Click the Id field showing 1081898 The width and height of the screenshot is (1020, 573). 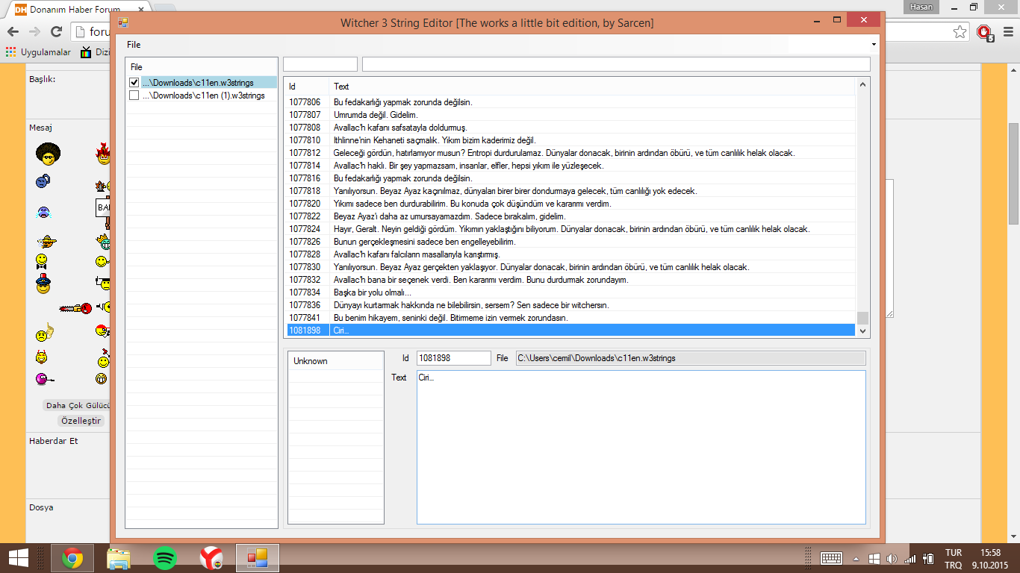click(x=453, y=358)
